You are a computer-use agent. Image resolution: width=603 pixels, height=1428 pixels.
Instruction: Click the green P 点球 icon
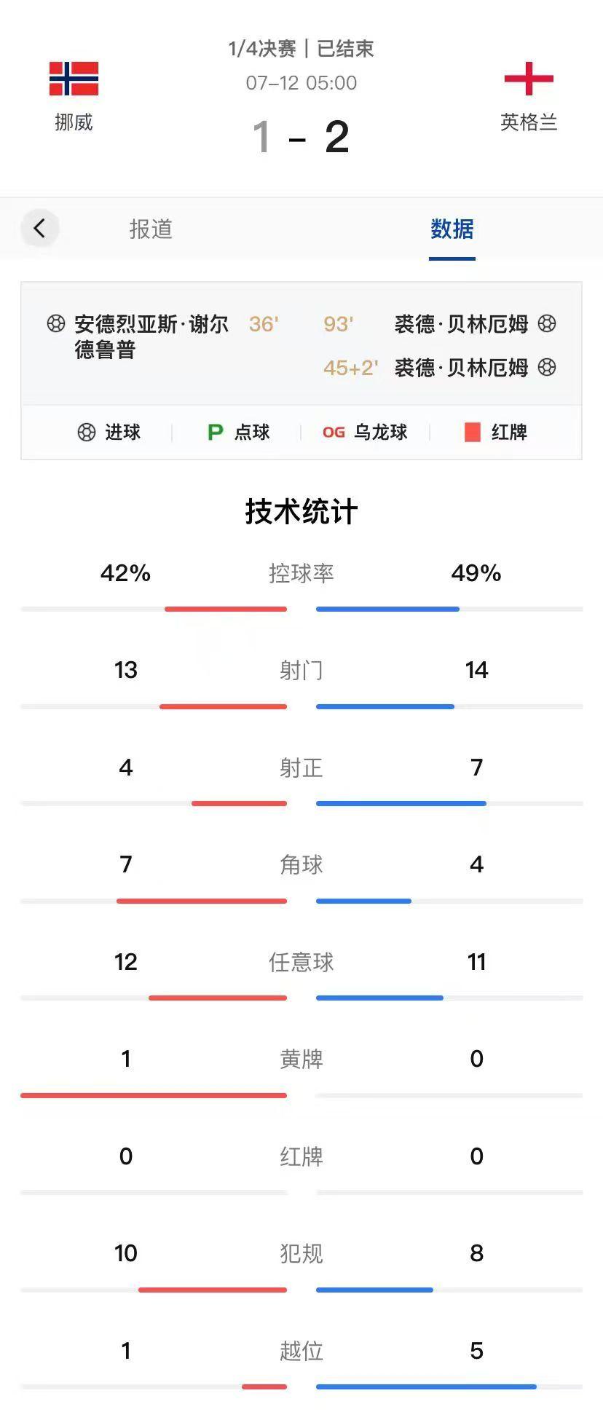[x=215, y=433]
